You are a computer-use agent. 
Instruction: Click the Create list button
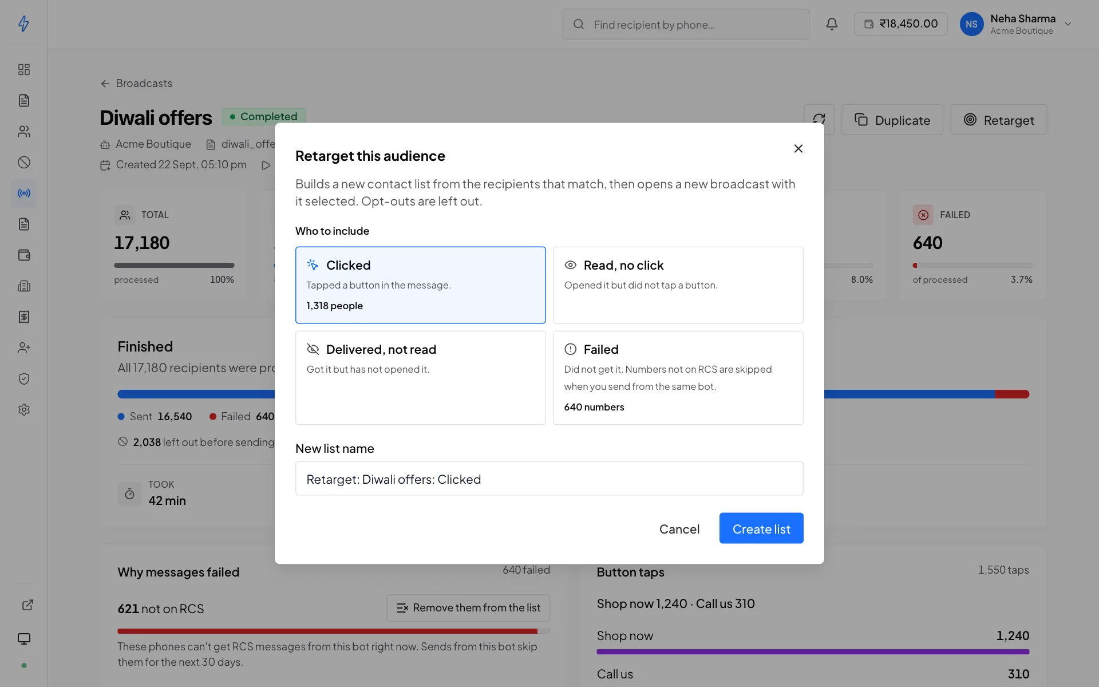coord(761,528)
